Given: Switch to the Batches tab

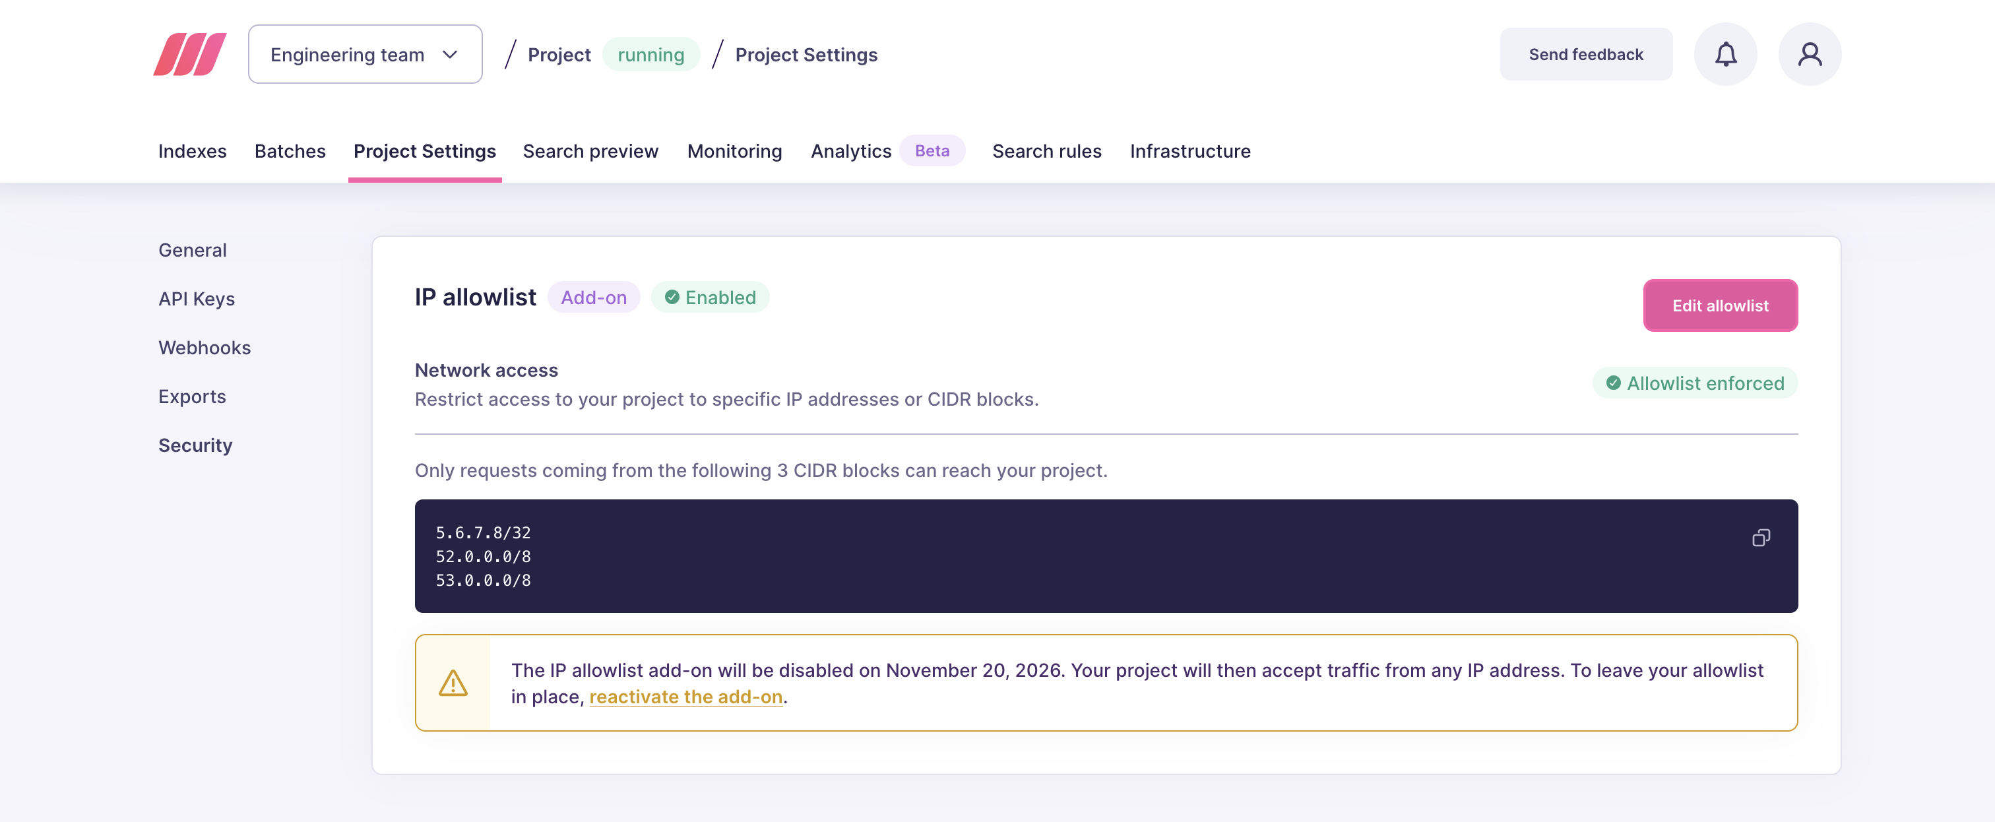Looking at the screenshot, I should [290, 151].
